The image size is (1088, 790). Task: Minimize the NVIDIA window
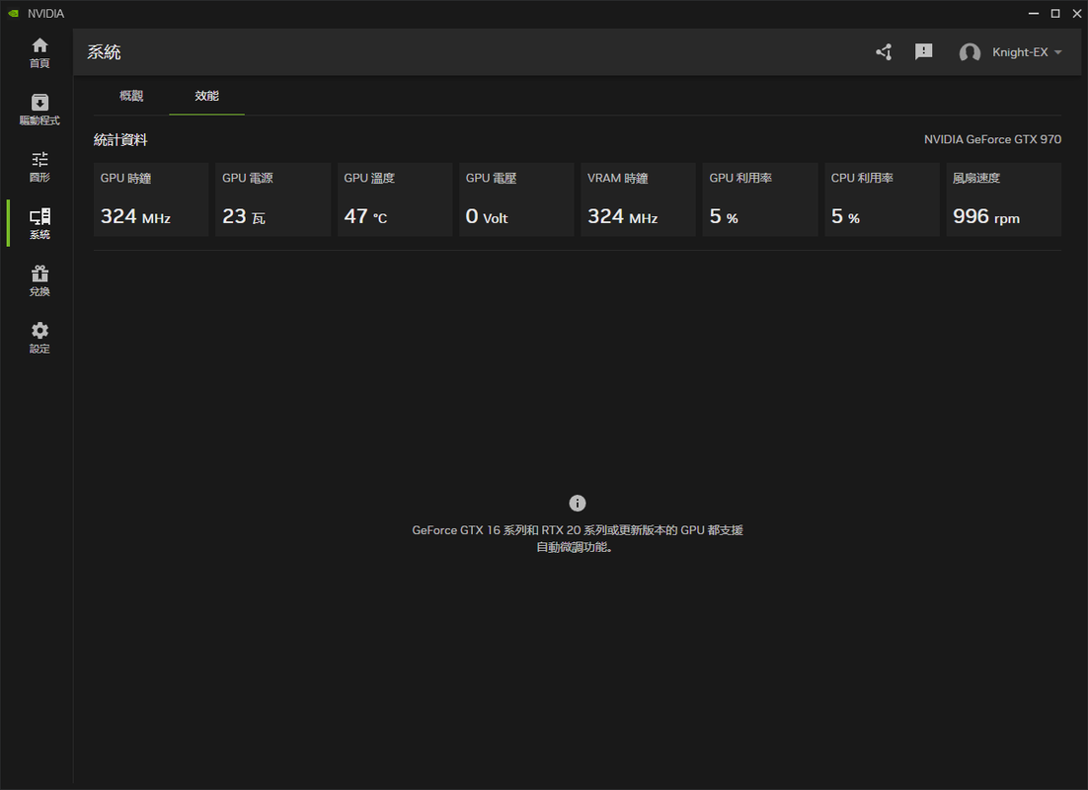1033,13
